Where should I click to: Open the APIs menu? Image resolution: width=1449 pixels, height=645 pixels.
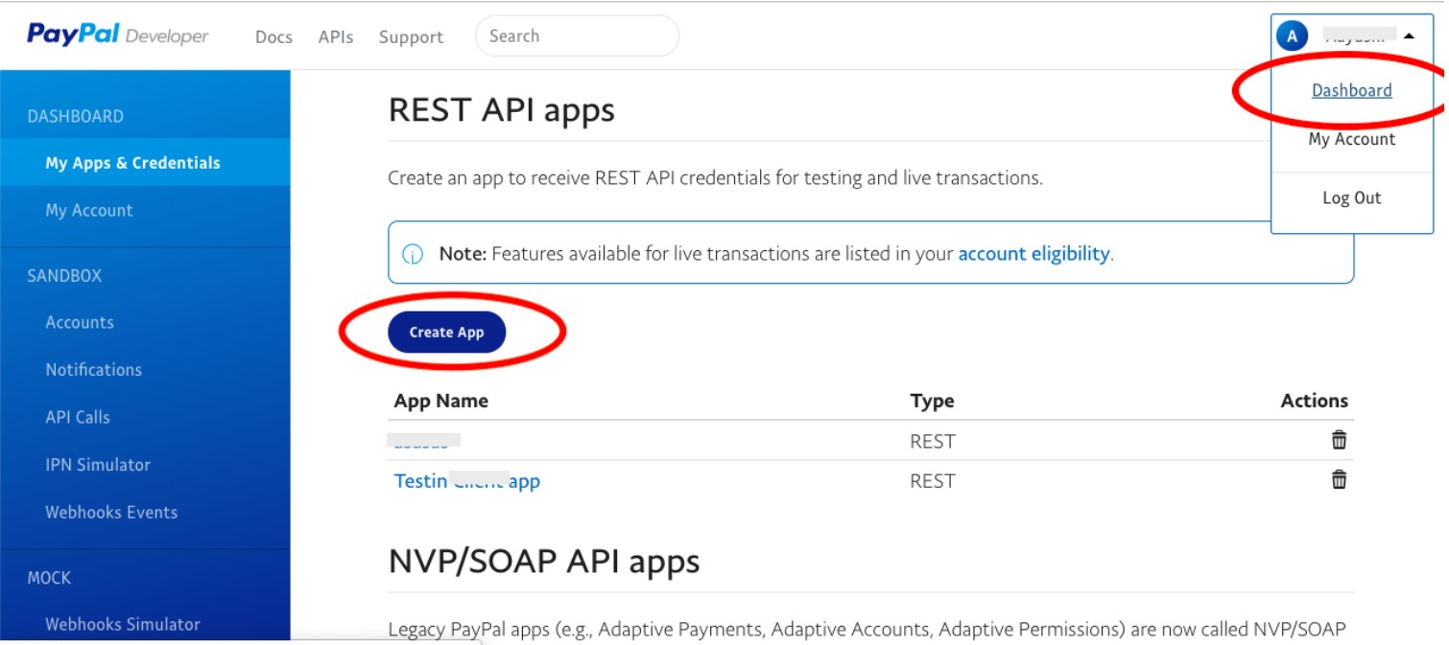pos(336,36)
